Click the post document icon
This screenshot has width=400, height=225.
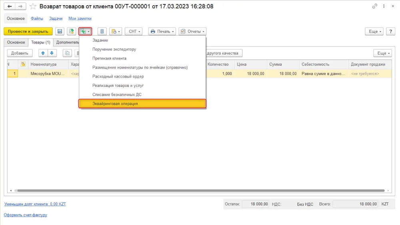tap(72, 31)
